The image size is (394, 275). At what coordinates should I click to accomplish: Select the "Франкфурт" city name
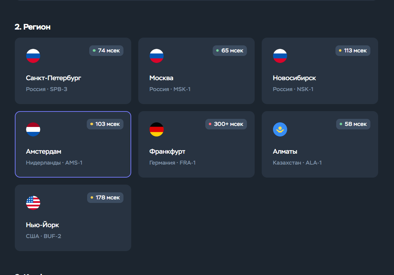(167, 152)
